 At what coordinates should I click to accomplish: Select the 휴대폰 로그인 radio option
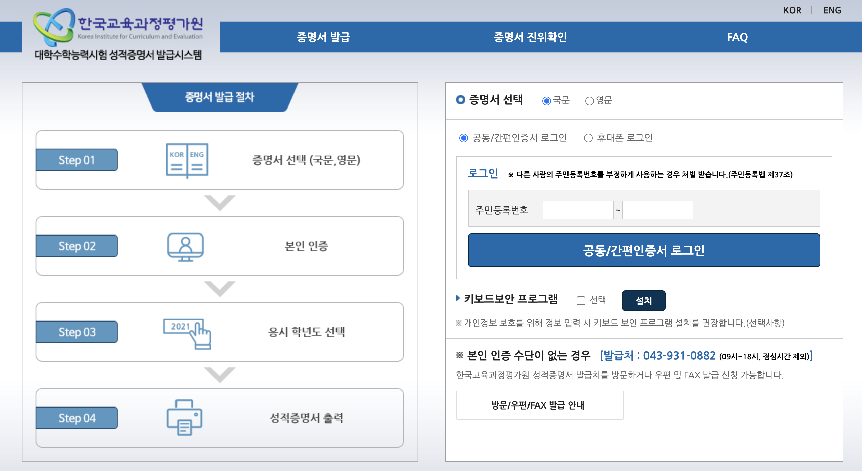pos(588,138)
